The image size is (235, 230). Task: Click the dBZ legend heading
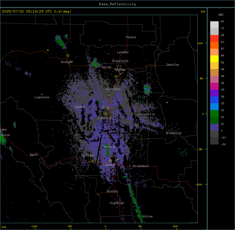(x=221, y=15)
